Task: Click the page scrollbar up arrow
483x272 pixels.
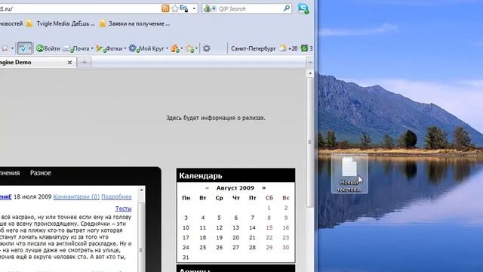Action: pyautogui.click(x=310, y=73)
